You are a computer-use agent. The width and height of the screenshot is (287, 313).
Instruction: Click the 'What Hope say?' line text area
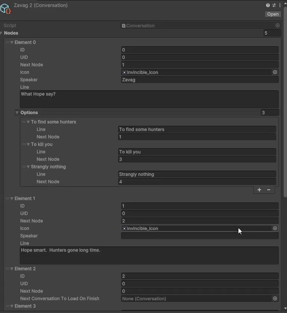point(149,99)
